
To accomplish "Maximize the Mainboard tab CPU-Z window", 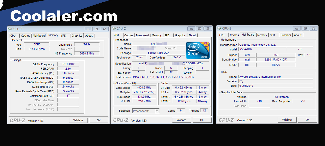I will (305, 28).
